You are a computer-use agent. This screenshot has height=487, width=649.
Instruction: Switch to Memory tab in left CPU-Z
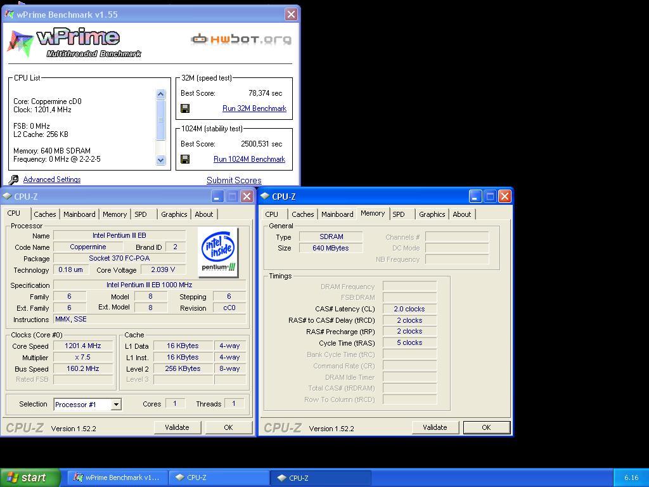coord(115,214)
